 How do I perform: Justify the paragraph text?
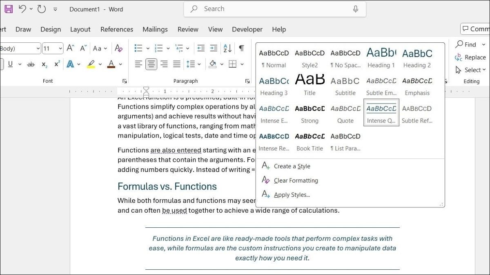point(177,64)
